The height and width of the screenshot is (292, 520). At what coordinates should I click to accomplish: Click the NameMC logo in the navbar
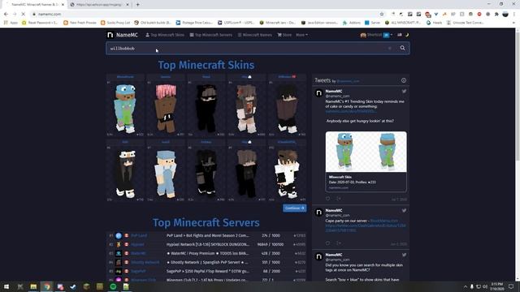[123, 35]
